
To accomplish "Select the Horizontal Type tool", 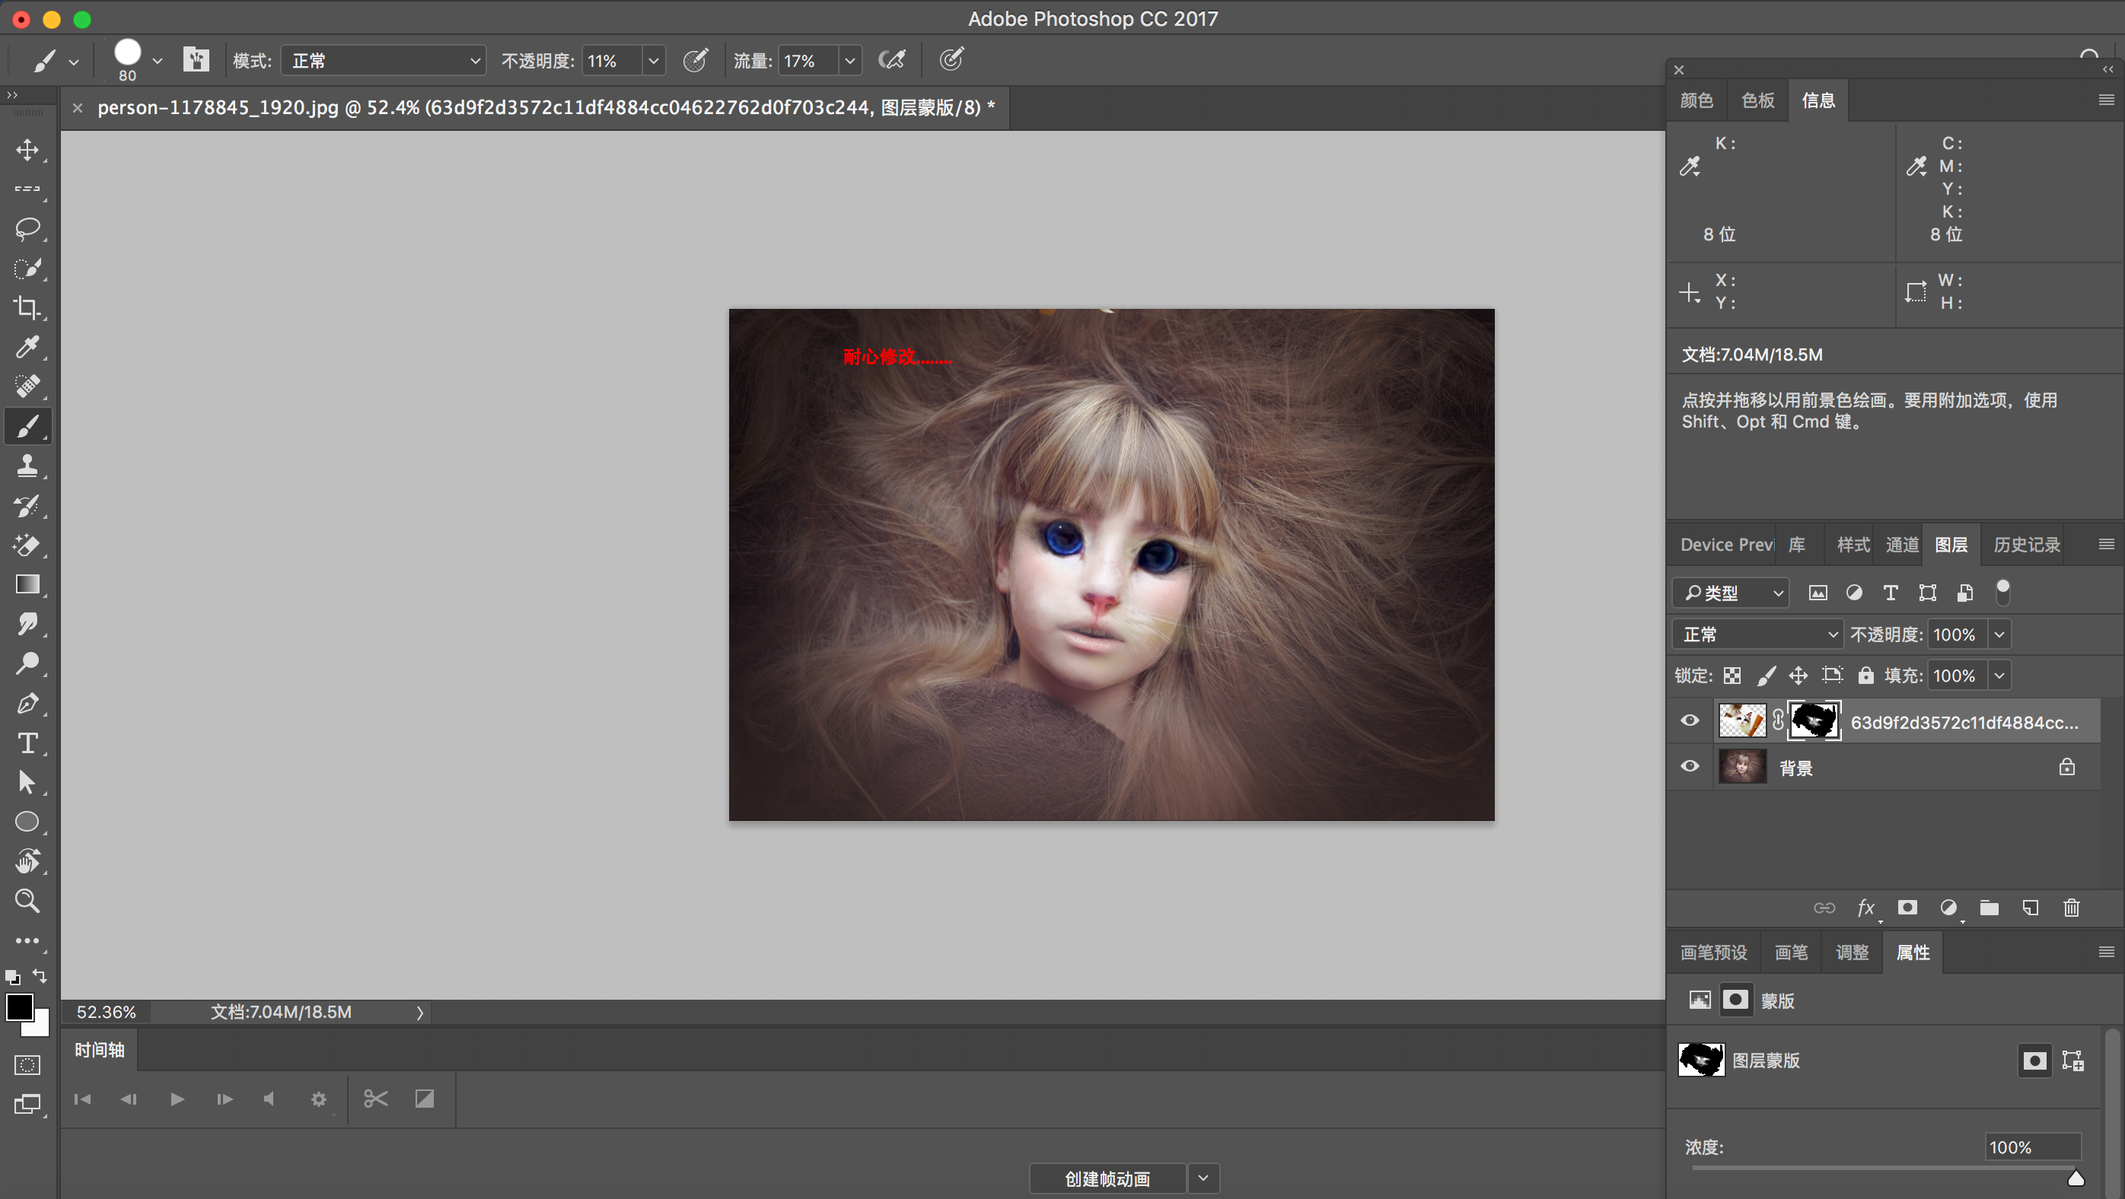I will [x=27, y=743].
